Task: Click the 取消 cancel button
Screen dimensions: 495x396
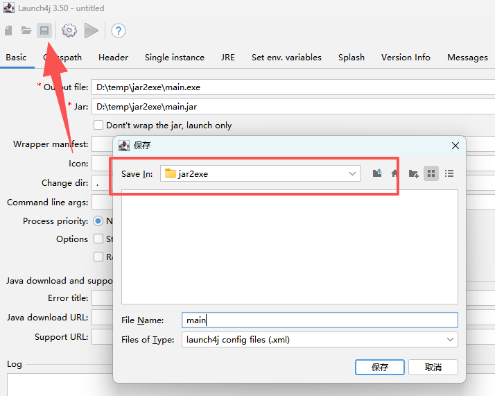Action: click(x=433, y=368)
